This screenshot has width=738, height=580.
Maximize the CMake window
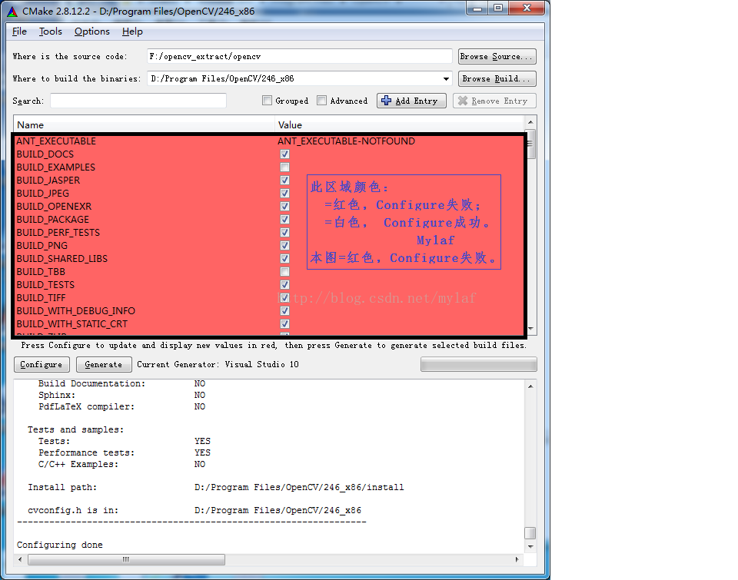[x=498, y=8]
